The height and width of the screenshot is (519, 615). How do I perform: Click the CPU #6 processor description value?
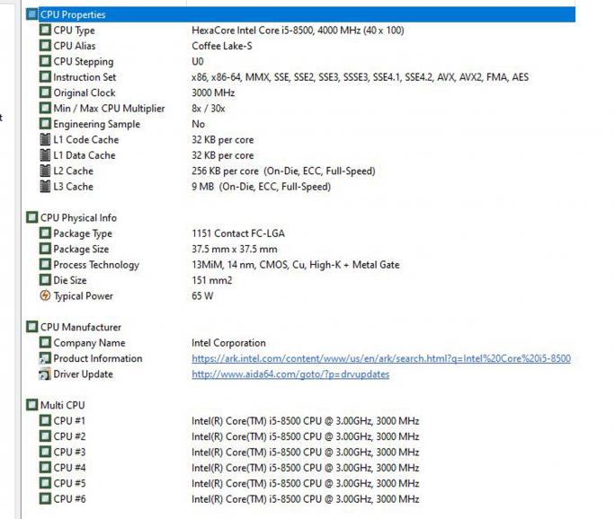(305, 499)
